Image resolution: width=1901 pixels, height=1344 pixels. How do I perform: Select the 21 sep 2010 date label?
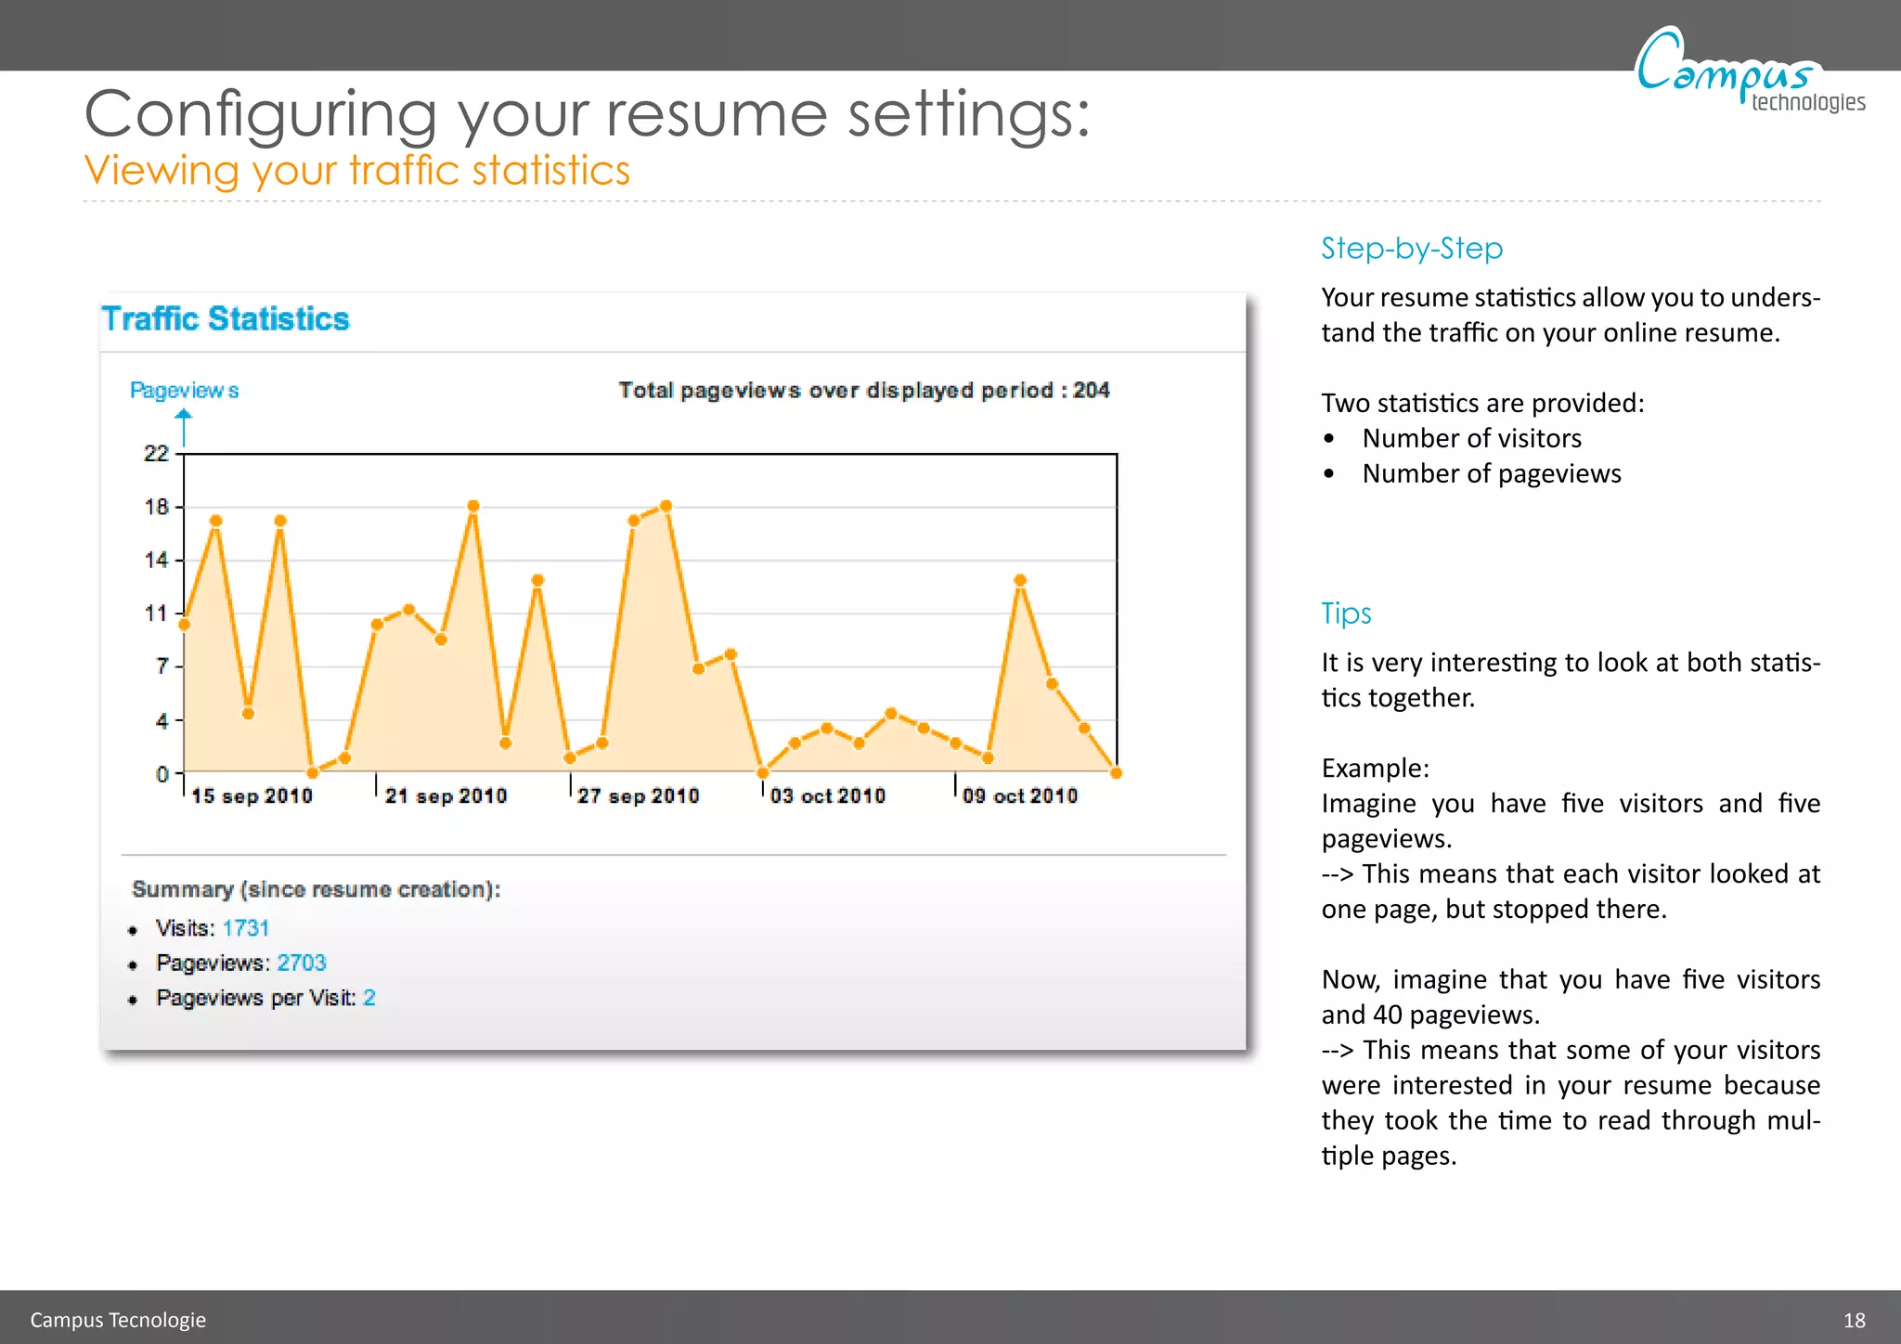pos(446,795)
